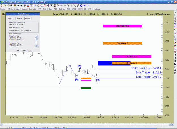Click the down arrow sidebar icon
177x129 pixels.
pyautogui.click(x=175, y=58)
